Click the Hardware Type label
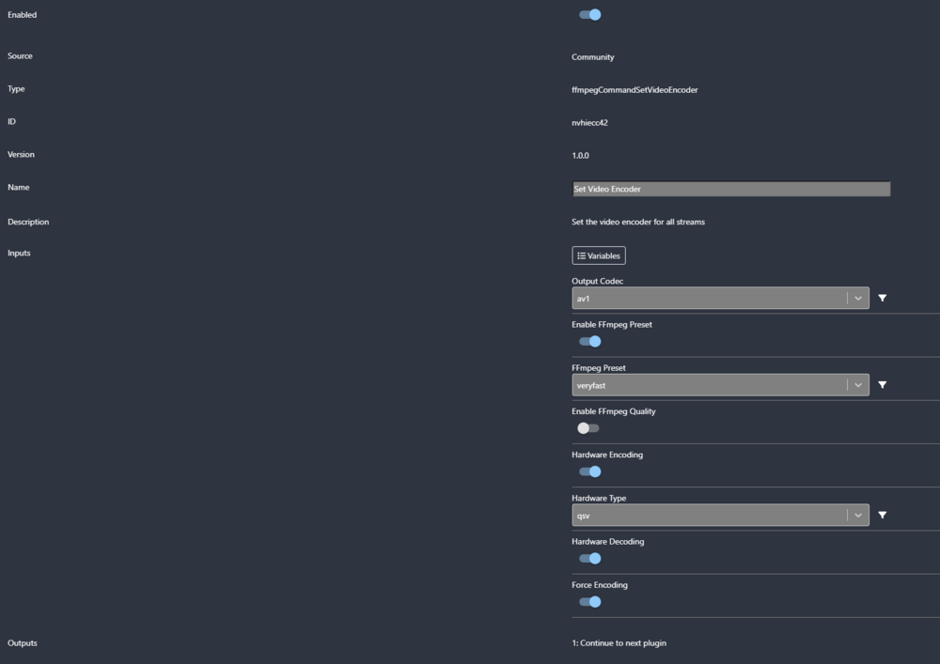Image resolution: width=940 pixels, height=664 pixels. 599,498
